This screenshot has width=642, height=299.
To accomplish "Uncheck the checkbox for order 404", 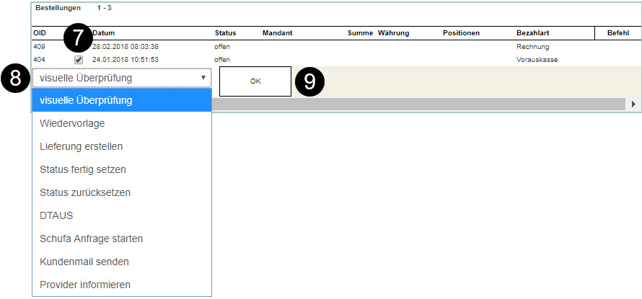I will (79, 60).
